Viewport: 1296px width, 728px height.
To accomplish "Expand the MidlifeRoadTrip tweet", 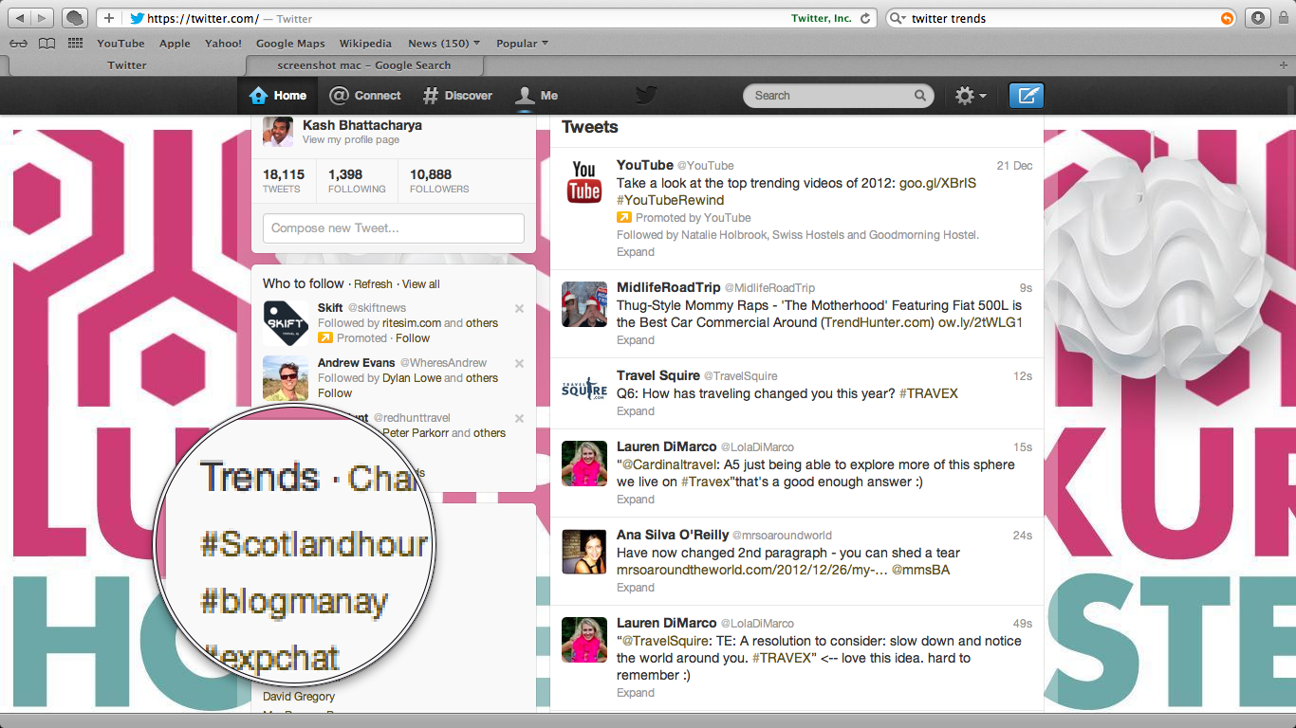I will [636, 339].
